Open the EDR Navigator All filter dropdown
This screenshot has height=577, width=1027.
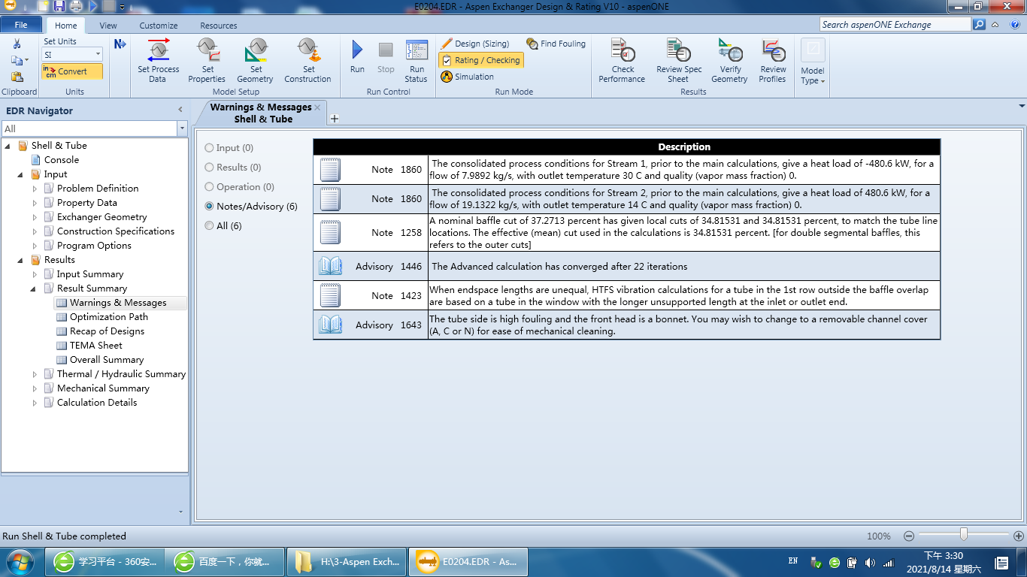[182, 129]
